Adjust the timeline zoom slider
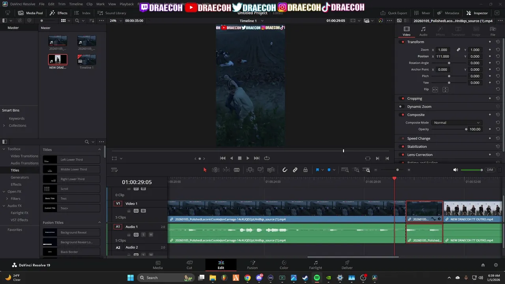This screenshot has height=284, width=505. 397,170
